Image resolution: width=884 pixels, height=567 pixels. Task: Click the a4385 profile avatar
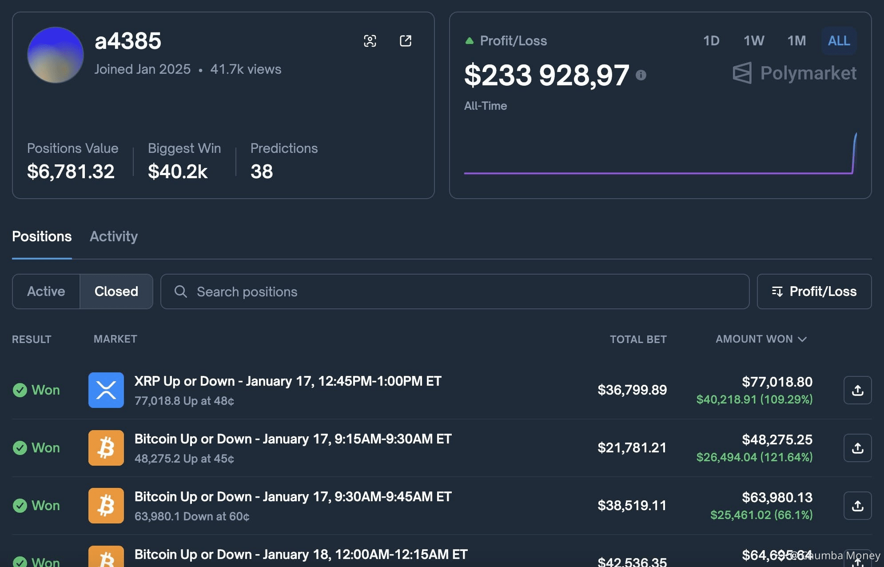click(x=55, y=54)
